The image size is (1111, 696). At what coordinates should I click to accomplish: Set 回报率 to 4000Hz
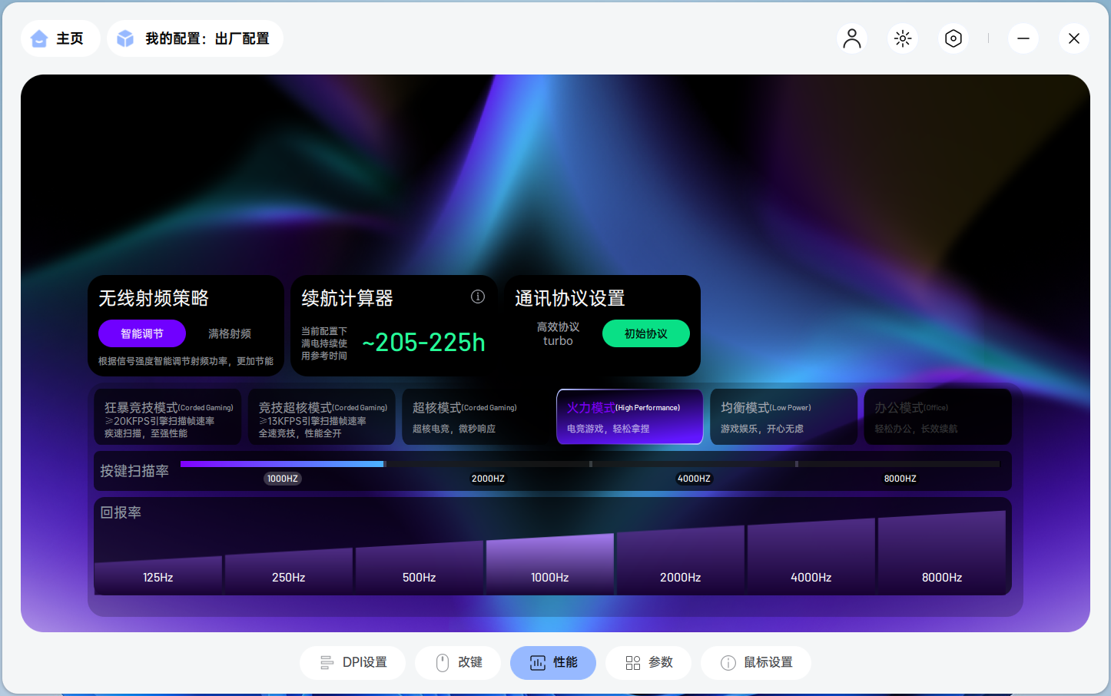click(811, 556)
